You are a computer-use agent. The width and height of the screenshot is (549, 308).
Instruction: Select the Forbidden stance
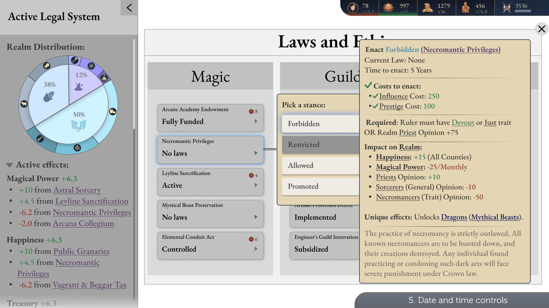point(321,124)
